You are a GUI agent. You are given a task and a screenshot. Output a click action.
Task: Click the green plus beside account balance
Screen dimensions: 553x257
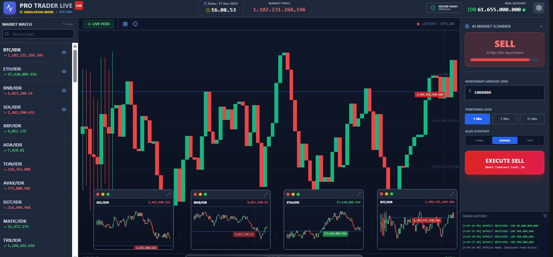524,10
